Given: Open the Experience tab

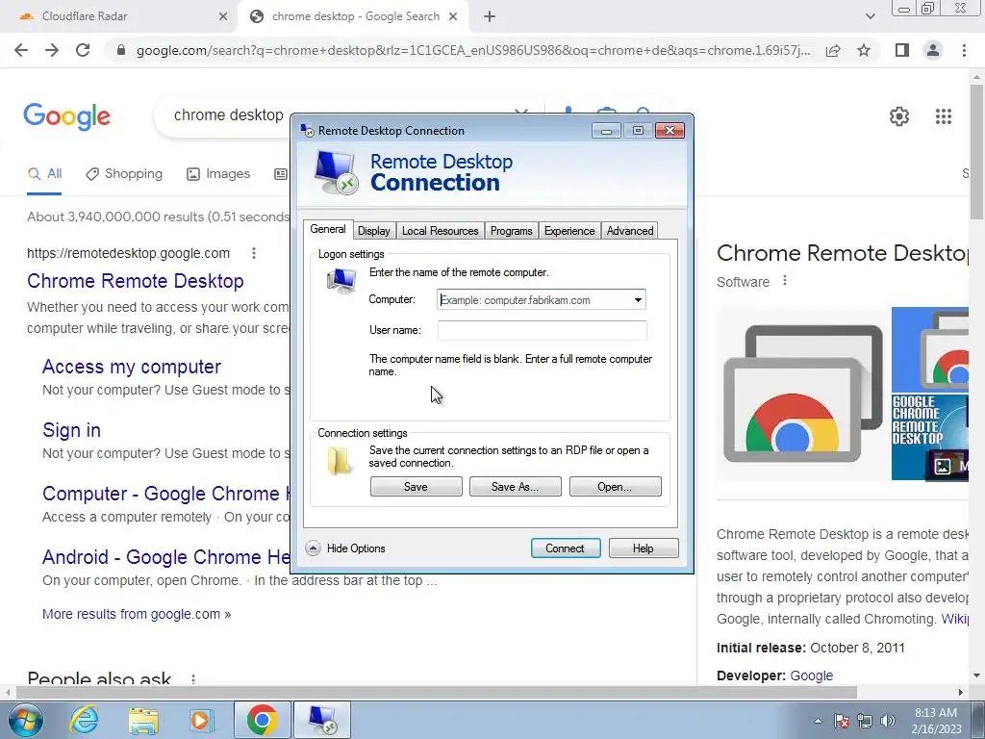Looking at the screenshot, I should 569,231.
